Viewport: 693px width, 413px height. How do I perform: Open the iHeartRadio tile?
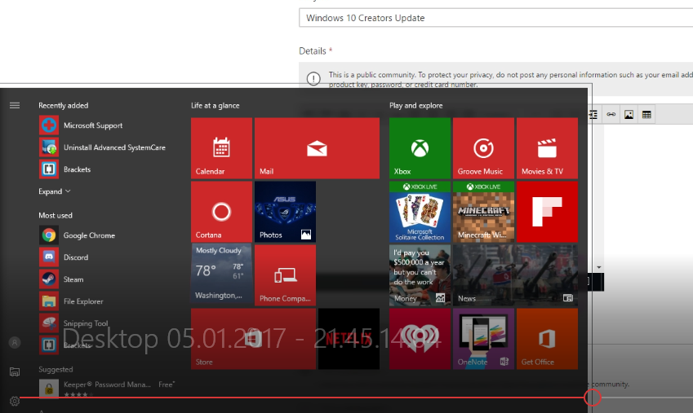(x=420, y=339)
